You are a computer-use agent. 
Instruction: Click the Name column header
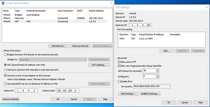[8, 11]
